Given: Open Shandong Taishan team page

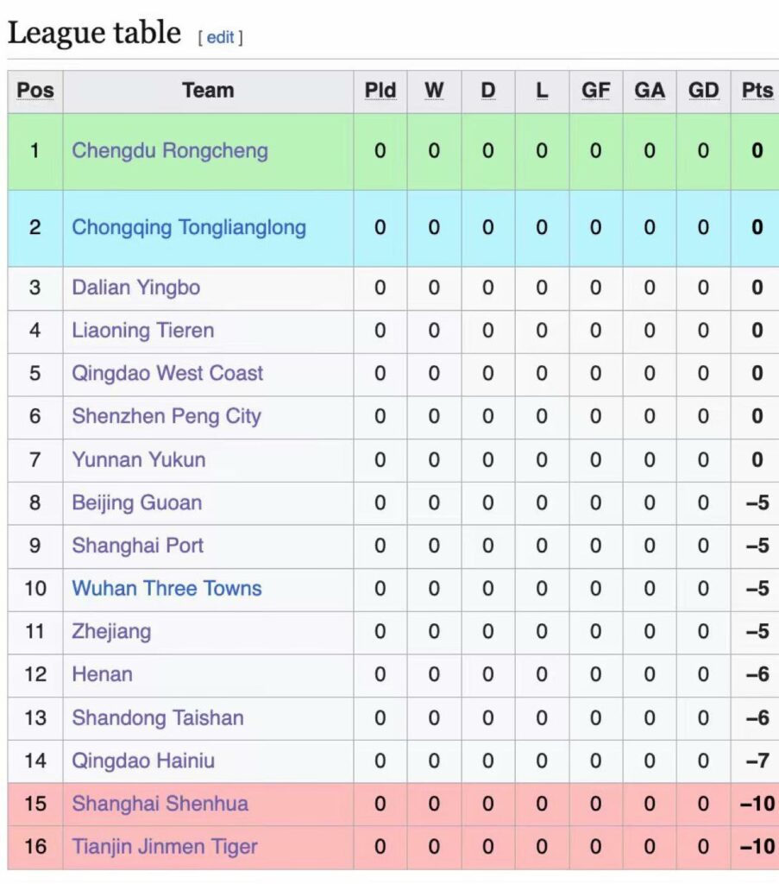Looking at the screenshot, I should (x=158, y=717).
